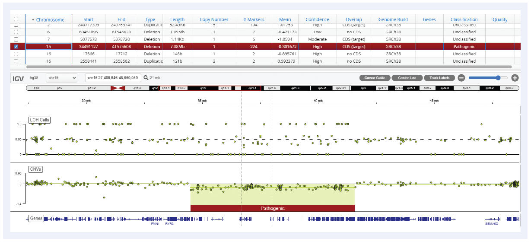531x242 pixels.
Task: Click the start value 60451895
Action: (x=89, y=32)
